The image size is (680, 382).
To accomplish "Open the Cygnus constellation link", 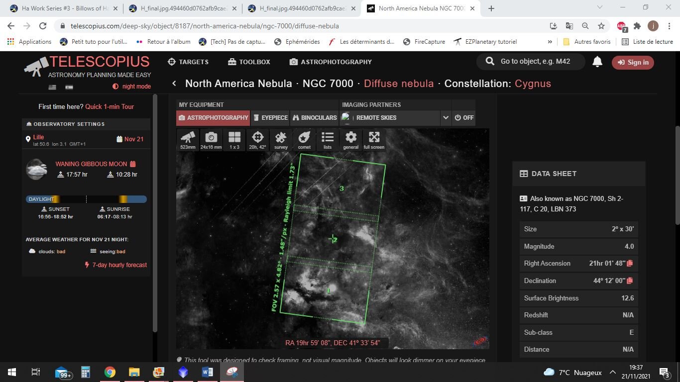I will pos(533,84).
